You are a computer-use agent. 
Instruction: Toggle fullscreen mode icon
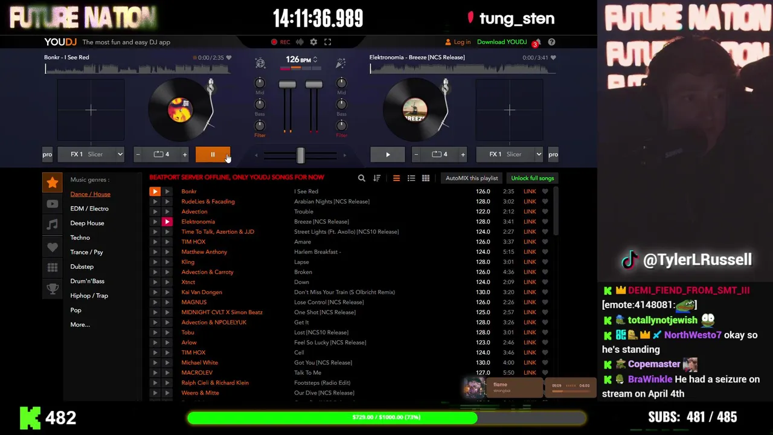(327, 42)
